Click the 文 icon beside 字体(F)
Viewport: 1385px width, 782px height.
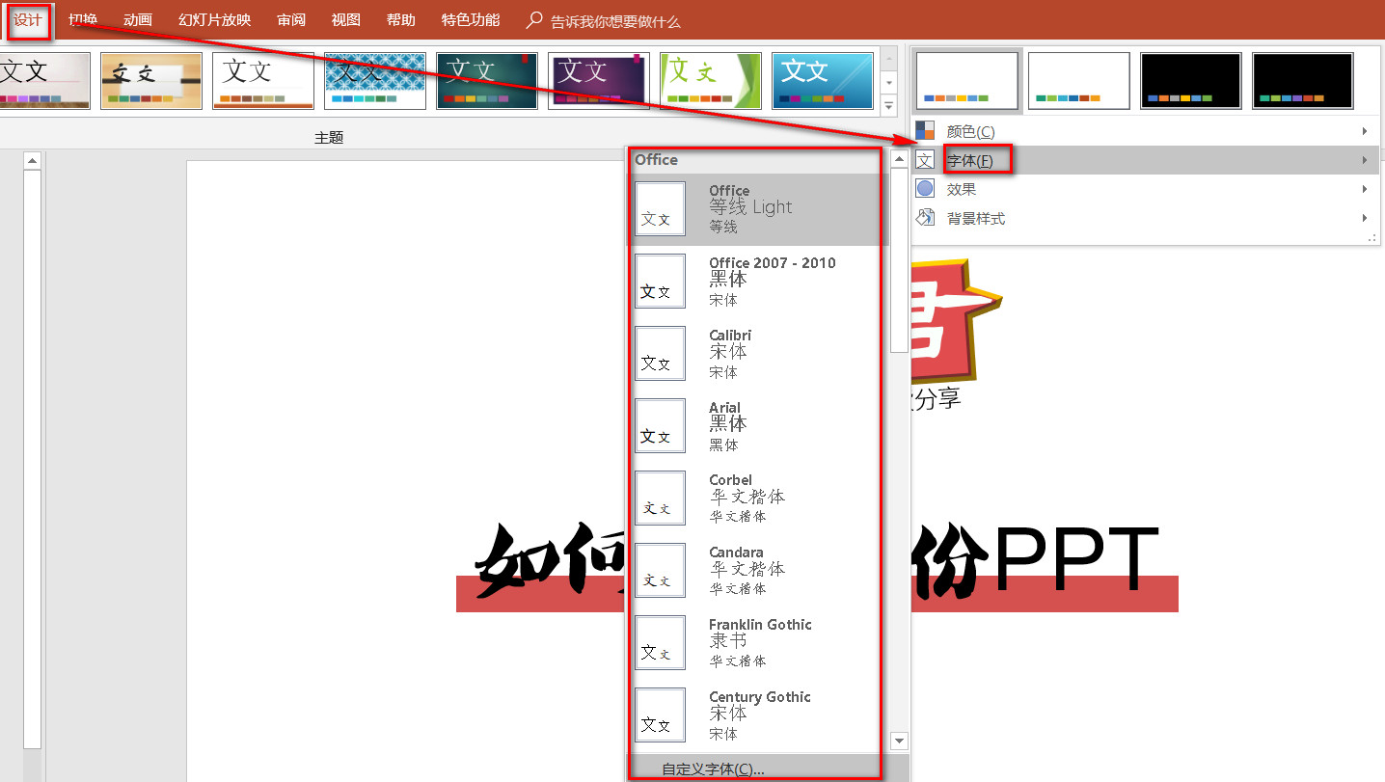coord(925,159)
